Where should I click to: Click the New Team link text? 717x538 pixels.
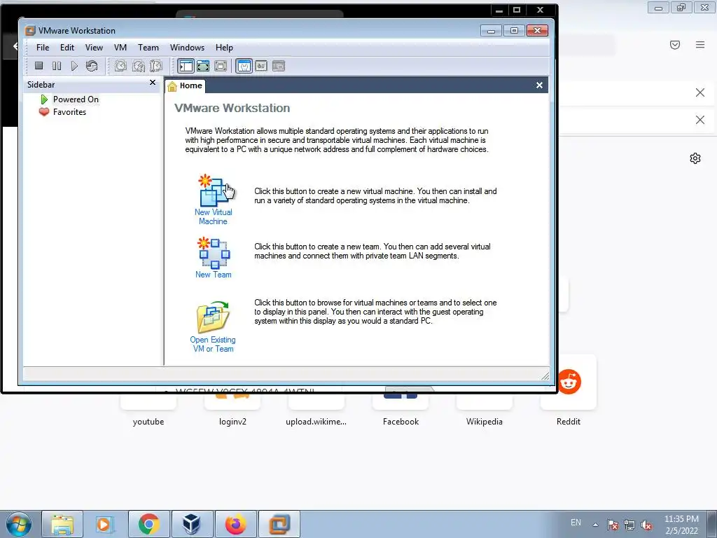point(213,275)
